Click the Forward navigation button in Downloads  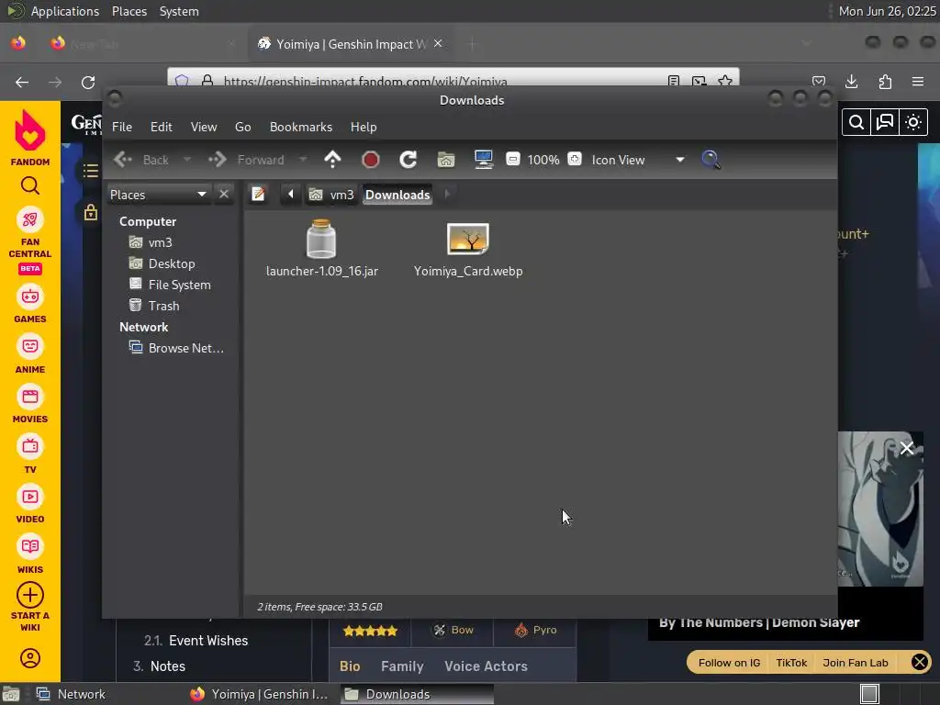pos(246,160)
